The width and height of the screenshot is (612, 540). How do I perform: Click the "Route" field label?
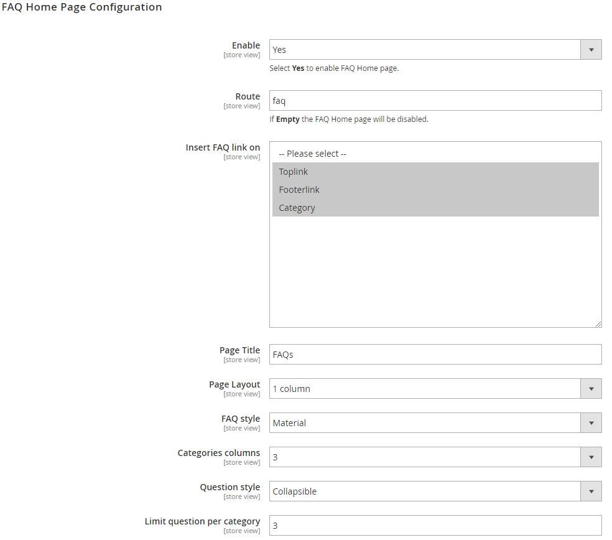[248, 96]
